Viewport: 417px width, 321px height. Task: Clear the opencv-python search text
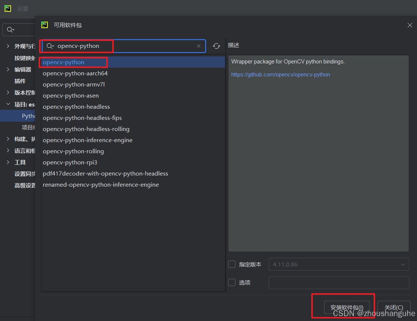point(198,46)
